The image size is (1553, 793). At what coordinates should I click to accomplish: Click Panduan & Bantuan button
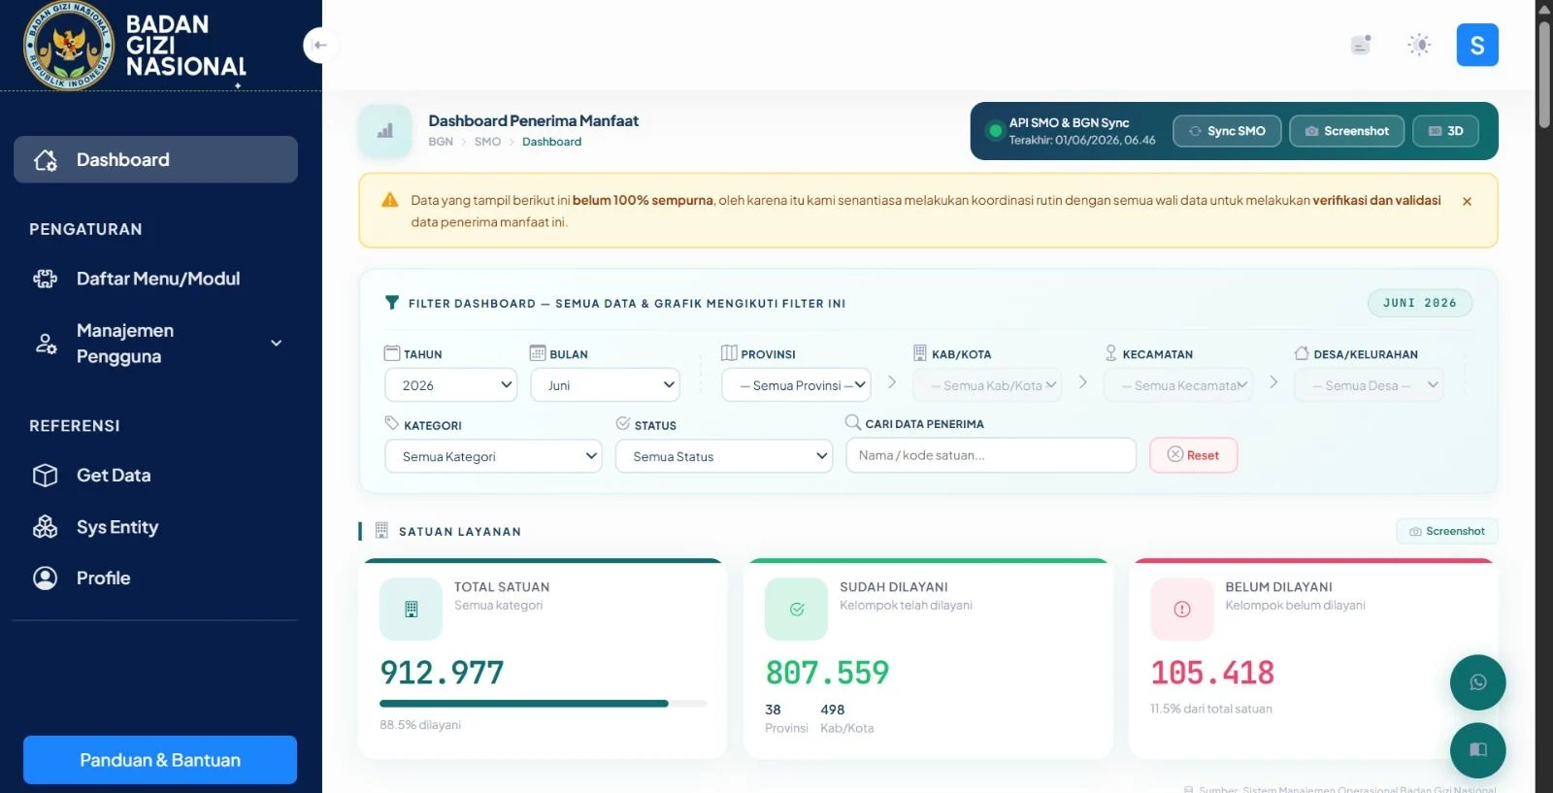click(160, 760)
